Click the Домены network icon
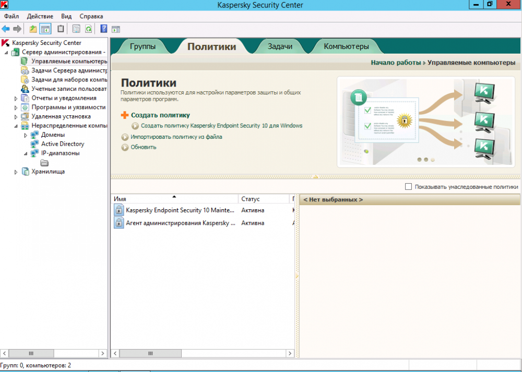 point(34,135)
